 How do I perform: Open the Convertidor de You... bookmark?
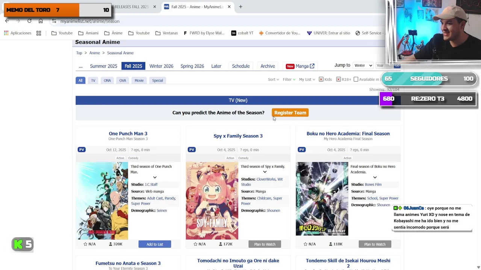279,33
